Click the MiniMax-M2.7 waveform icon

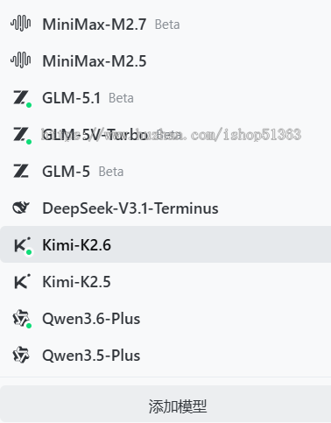[21, 24]
